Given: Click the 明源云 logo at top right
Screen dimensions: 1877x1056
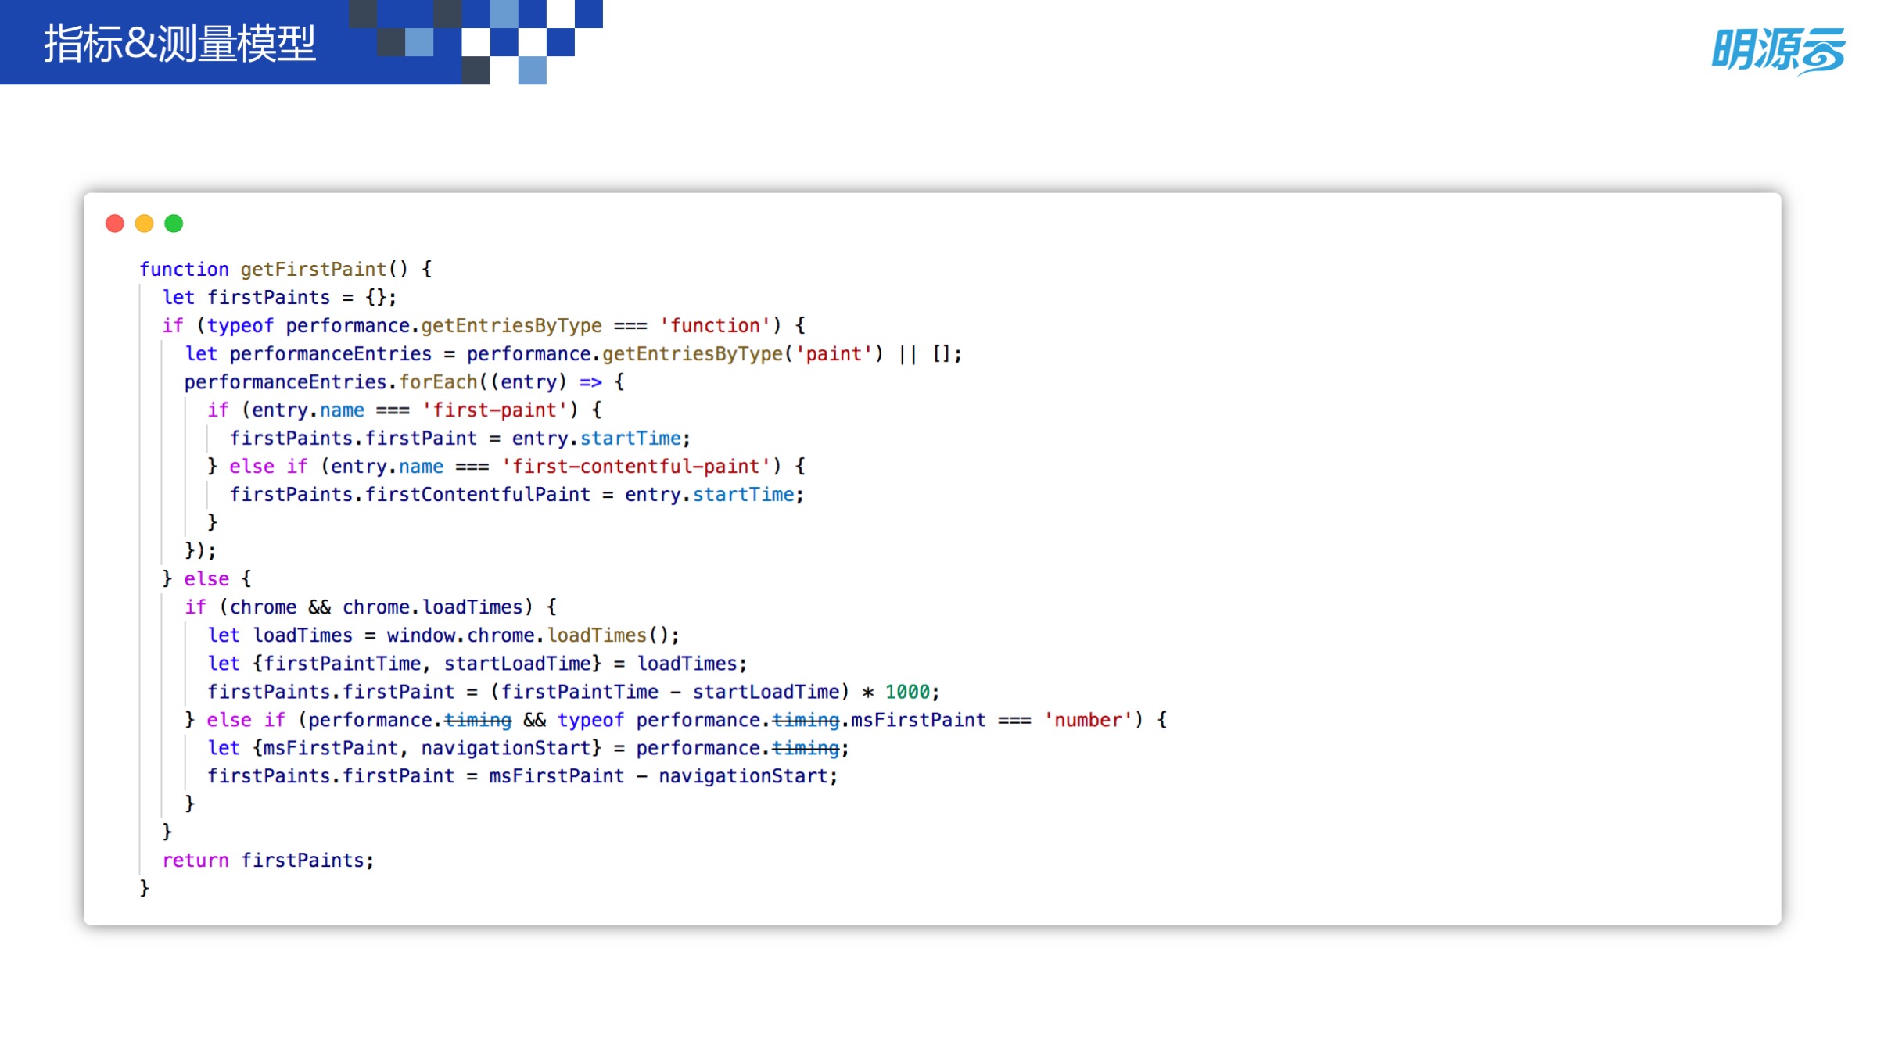Looking at the screenshot, I should coord(1779,50).
